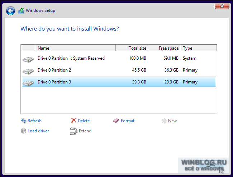Close the Windows Setup window

pyautogui.click(x=222, y=6)
